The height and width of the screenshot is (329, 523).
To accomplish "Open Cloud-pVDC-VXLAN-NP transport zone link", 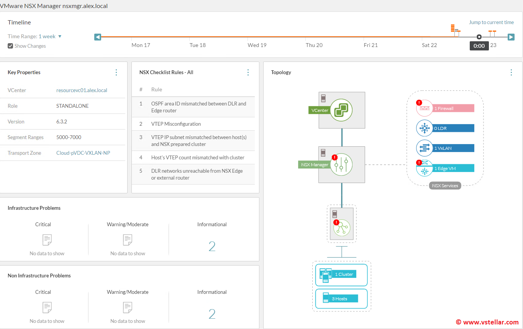I will point(83,153).
